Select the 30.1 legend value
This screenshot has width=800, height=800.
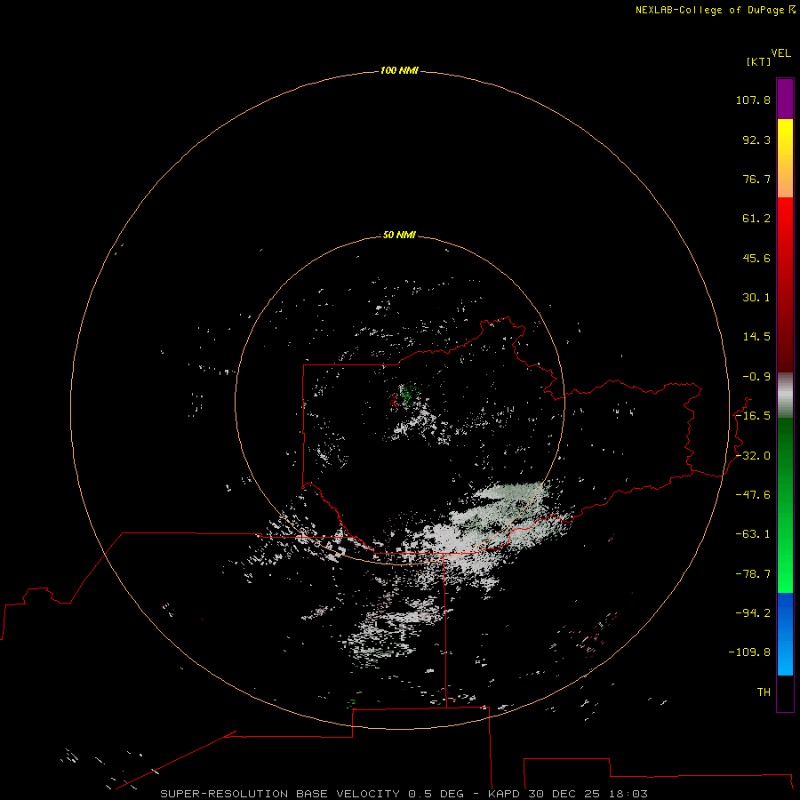[x=756, y=298]
